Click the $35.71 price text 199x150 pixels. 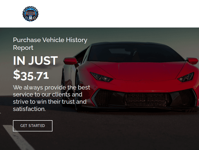[x=31, y=75]
